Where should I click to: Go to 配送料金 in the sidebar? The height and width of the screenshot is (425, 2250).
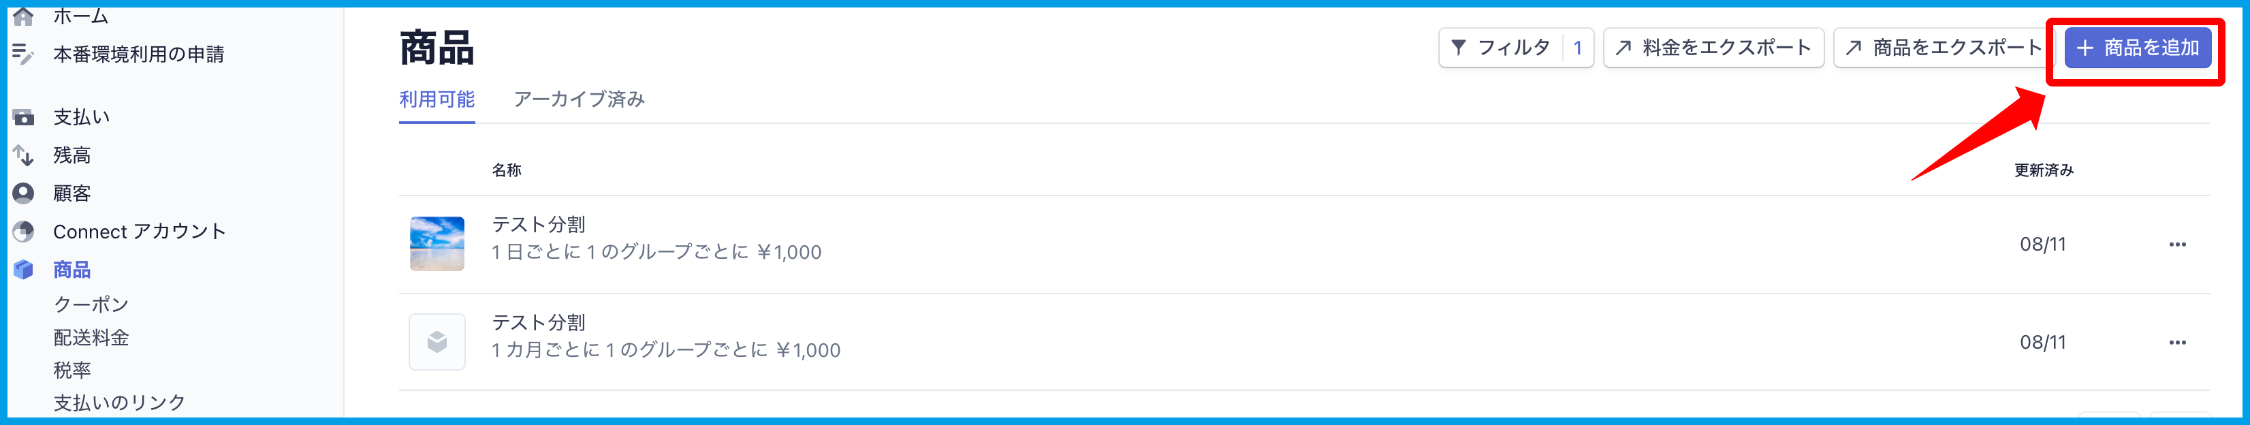tap(91, 338)
